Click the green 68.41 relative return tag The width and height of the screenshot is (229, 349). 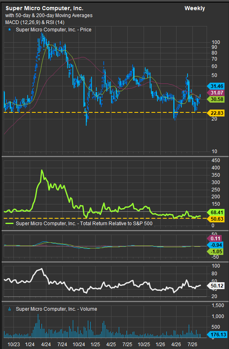pos(216,212)
